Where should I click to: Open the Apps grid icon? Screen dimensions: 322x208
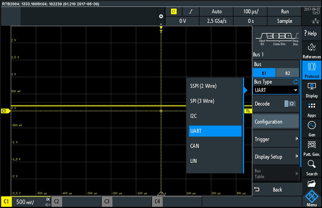(x=311, y=109)
